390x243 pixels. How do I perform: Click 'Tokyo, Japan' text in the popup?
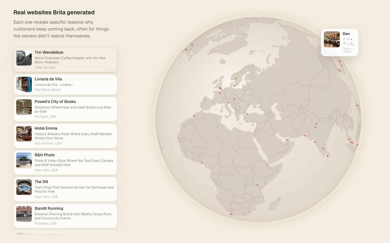(347, 50)
